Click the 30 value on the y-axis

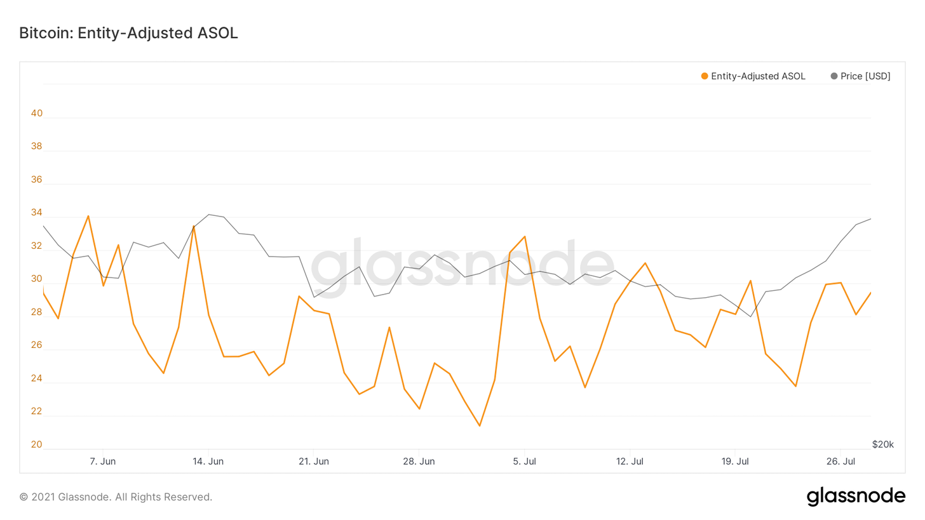click(x=37, y=279)
